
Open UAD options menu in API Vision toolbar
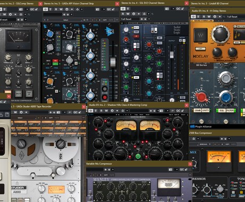tap(117, 20)
